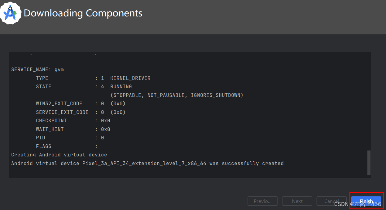Click the Cancel button
This screenshot has height=210, width=386.
coord(331,201)
